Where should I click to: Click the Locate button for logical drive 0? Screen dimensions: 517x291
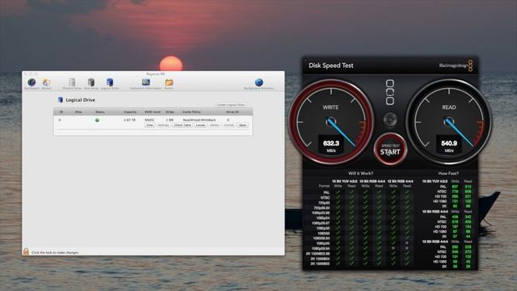pyautogui.click(x=200, y=125)
